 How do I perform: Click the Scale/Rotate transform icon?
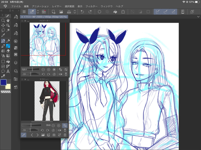123,12
